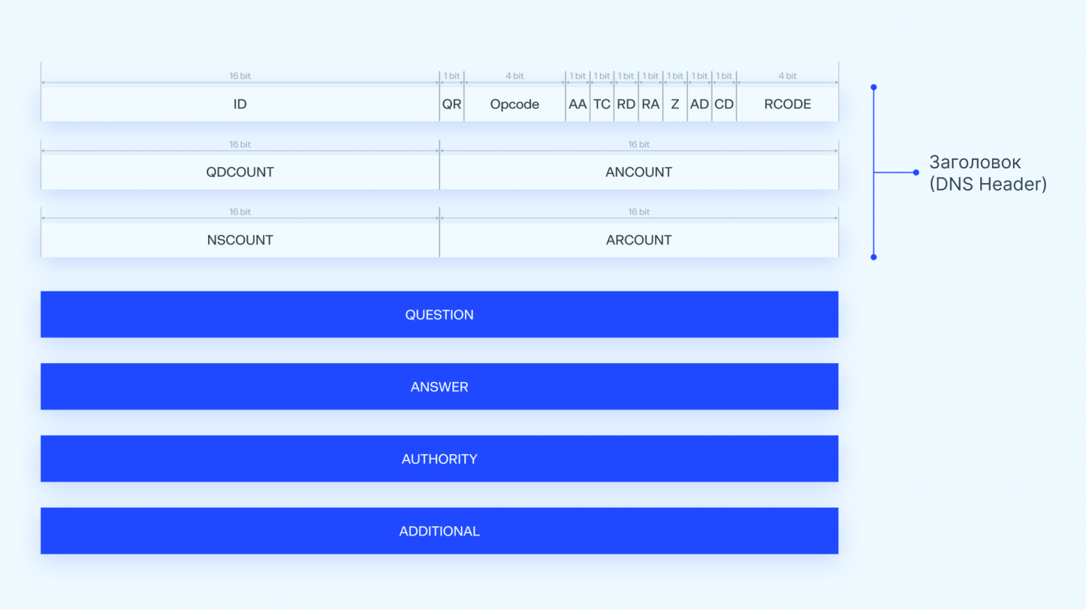Viewport: 1086px width, 610px height.
Task: Select the AUTHORITY section bar
Action: click(x=439, y=458)
